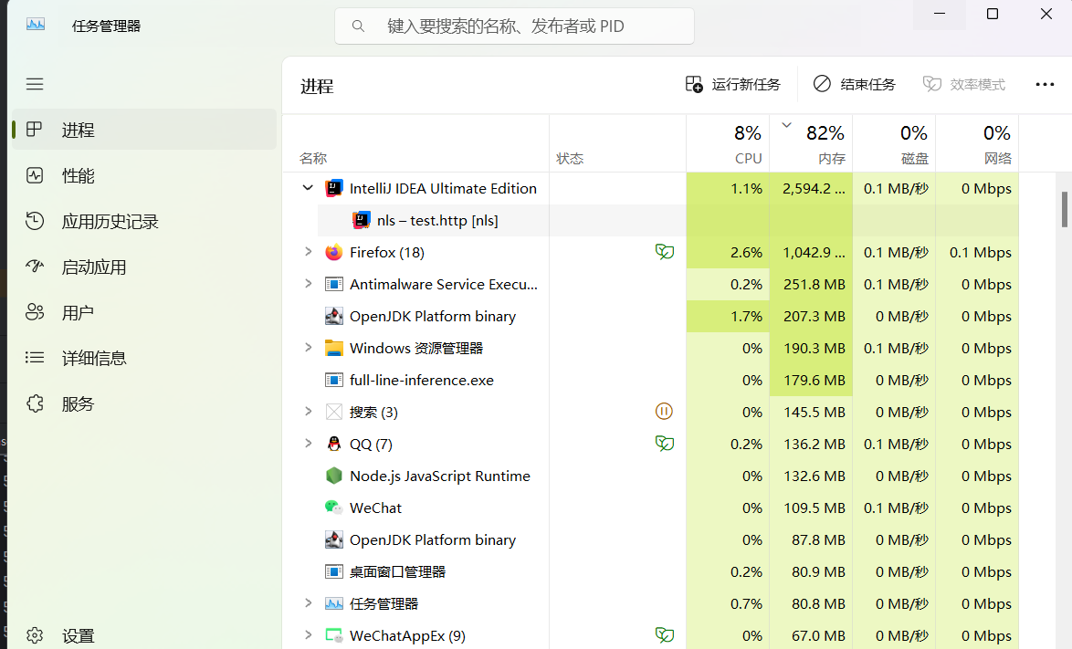Click the search box for name, publisher or PID
Screen dimensions: 1072x649
(514, 26)
